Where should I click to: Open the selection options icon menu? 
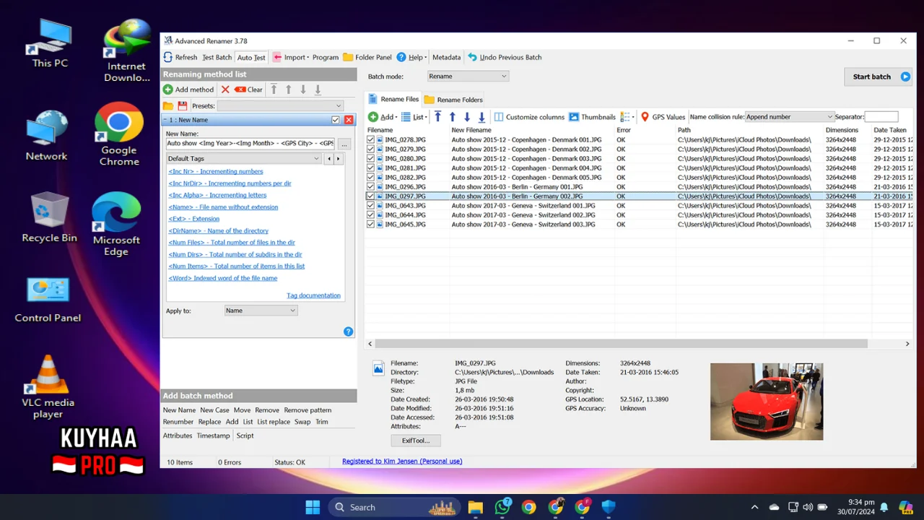(627, 117)
